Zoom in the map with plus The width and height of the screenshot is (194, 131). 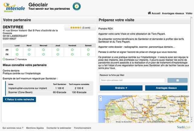click(x=101, y=97)
